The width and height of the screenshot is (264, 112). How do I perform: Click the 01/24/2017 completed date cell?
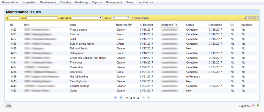216,86
